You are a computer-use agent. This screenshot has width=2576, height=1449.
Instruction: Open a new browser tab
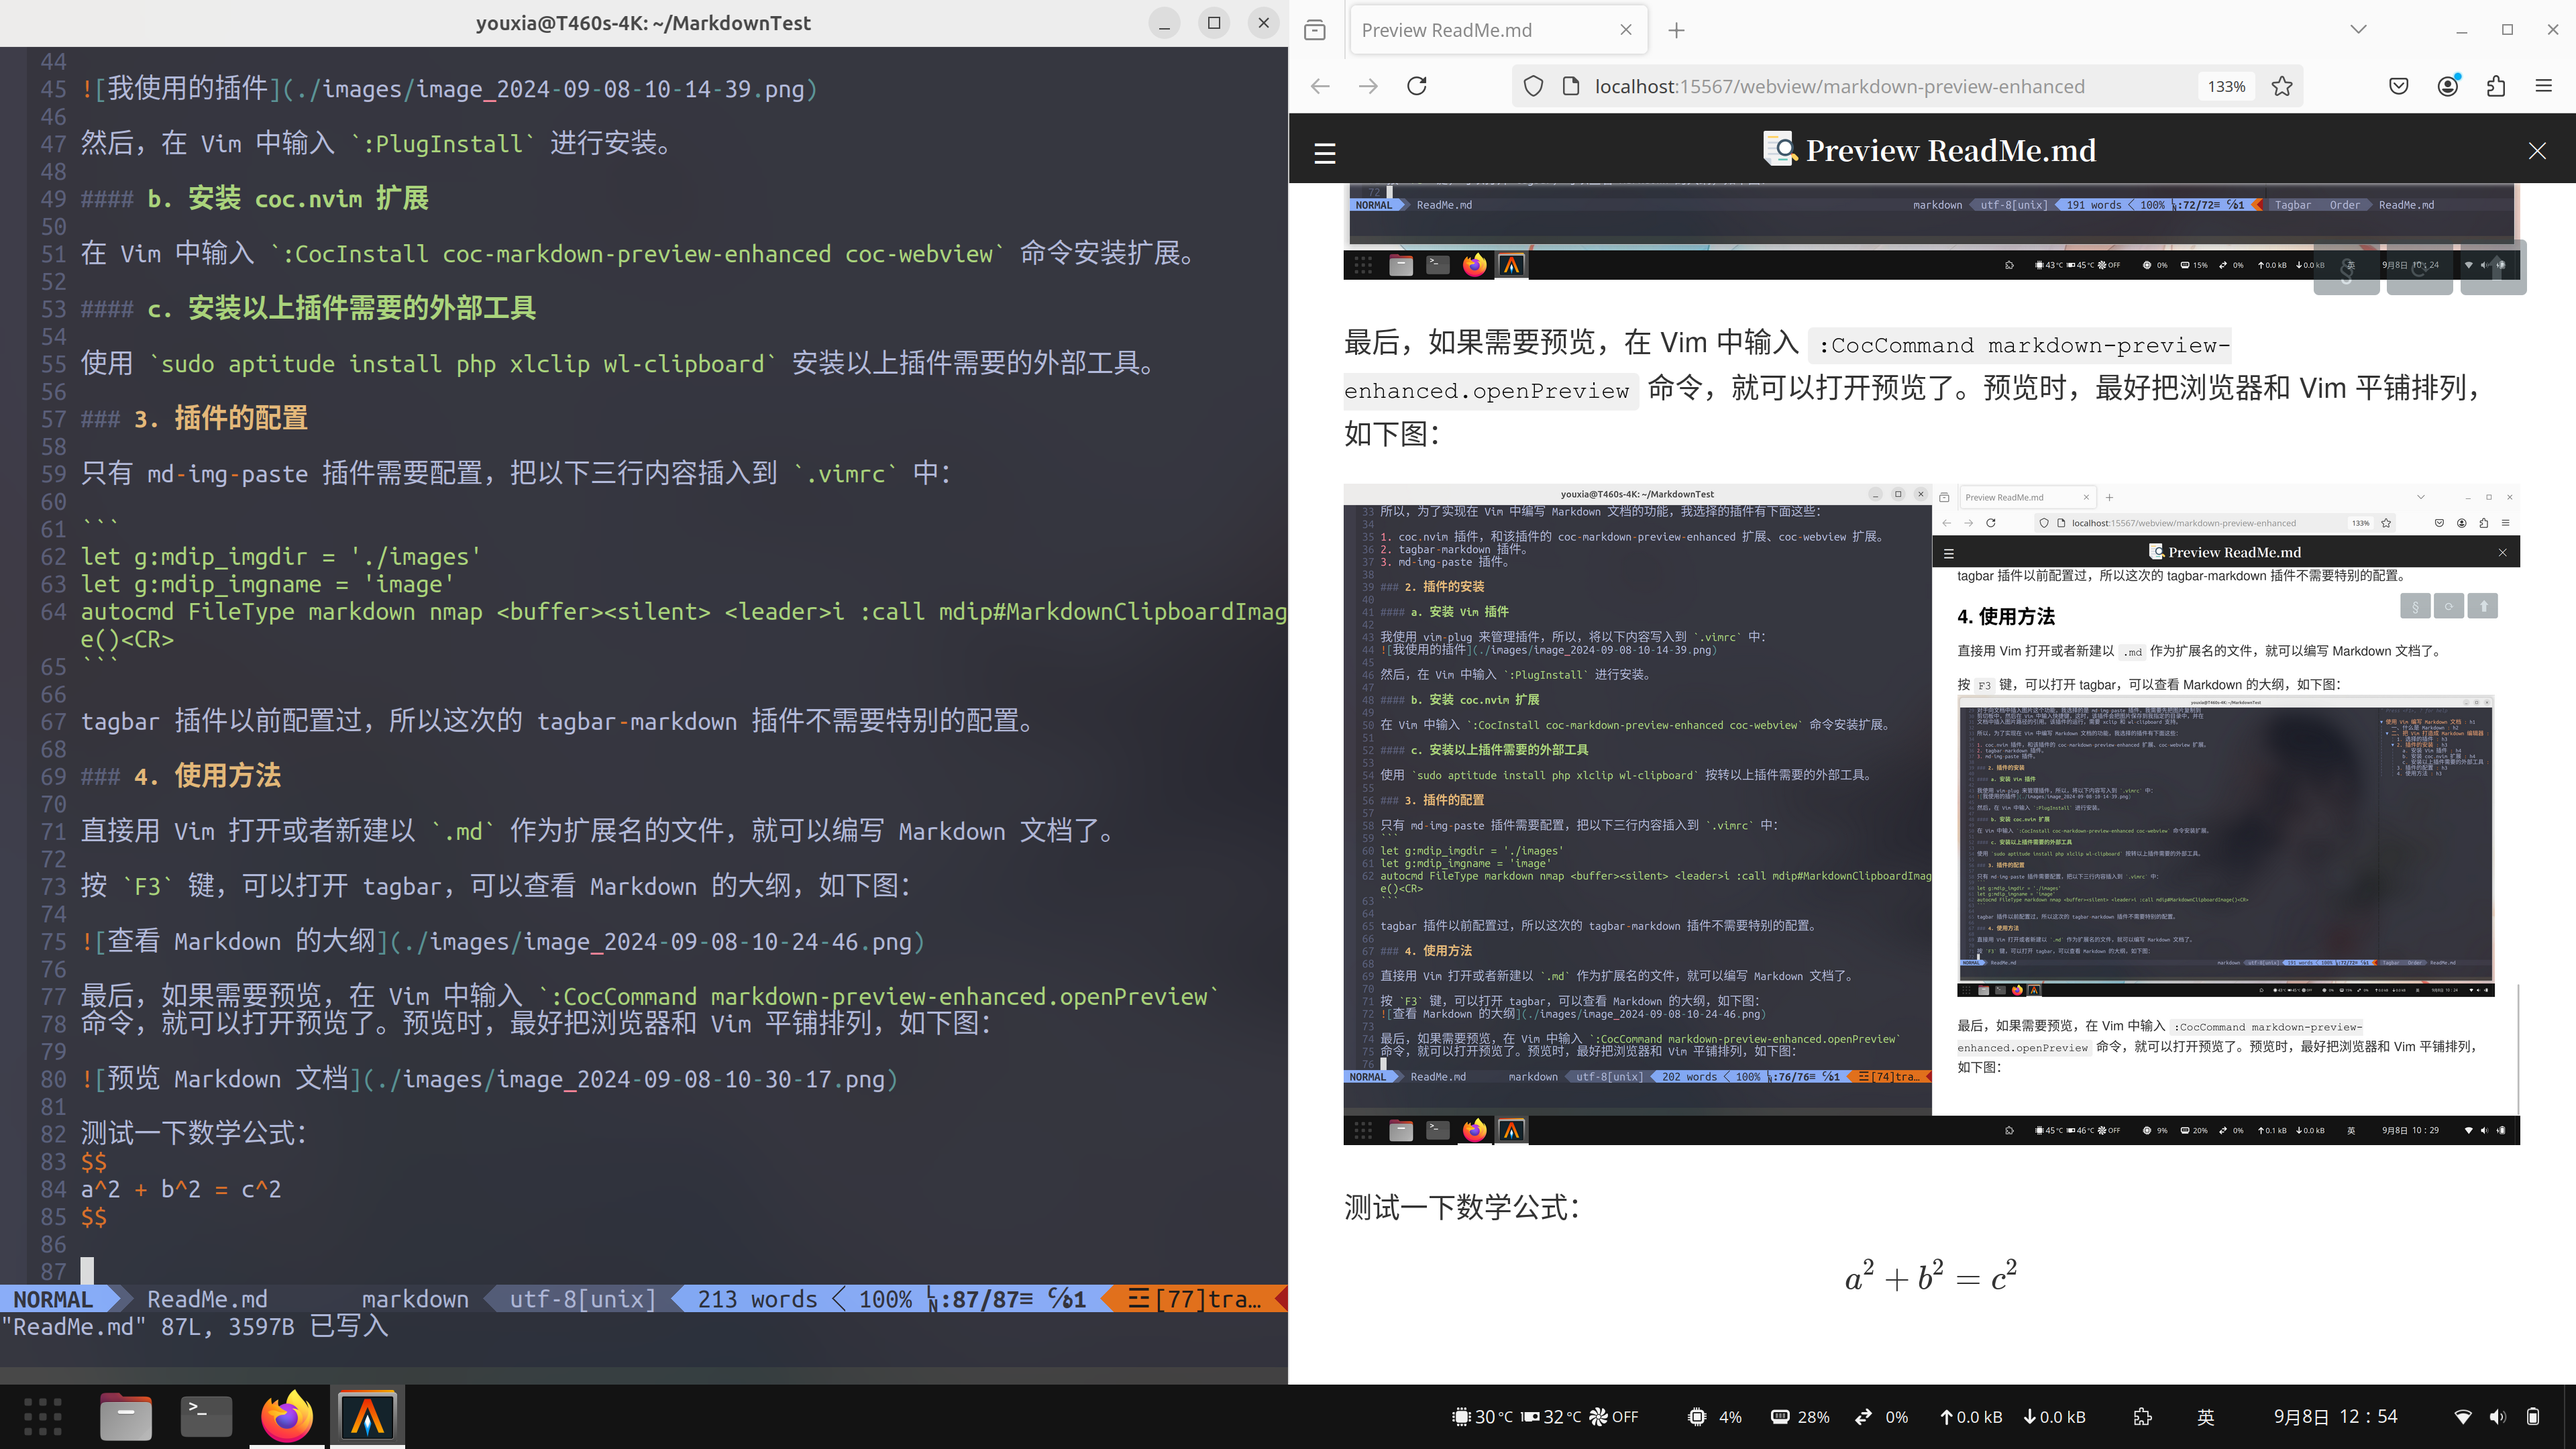[1676, 30]
